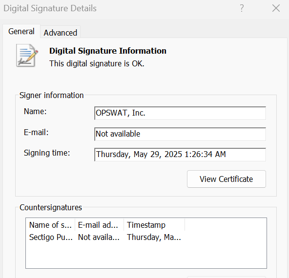Click the 'Not availa...' cell in countersignatures
289x278 pixels.
pos(99,237)
